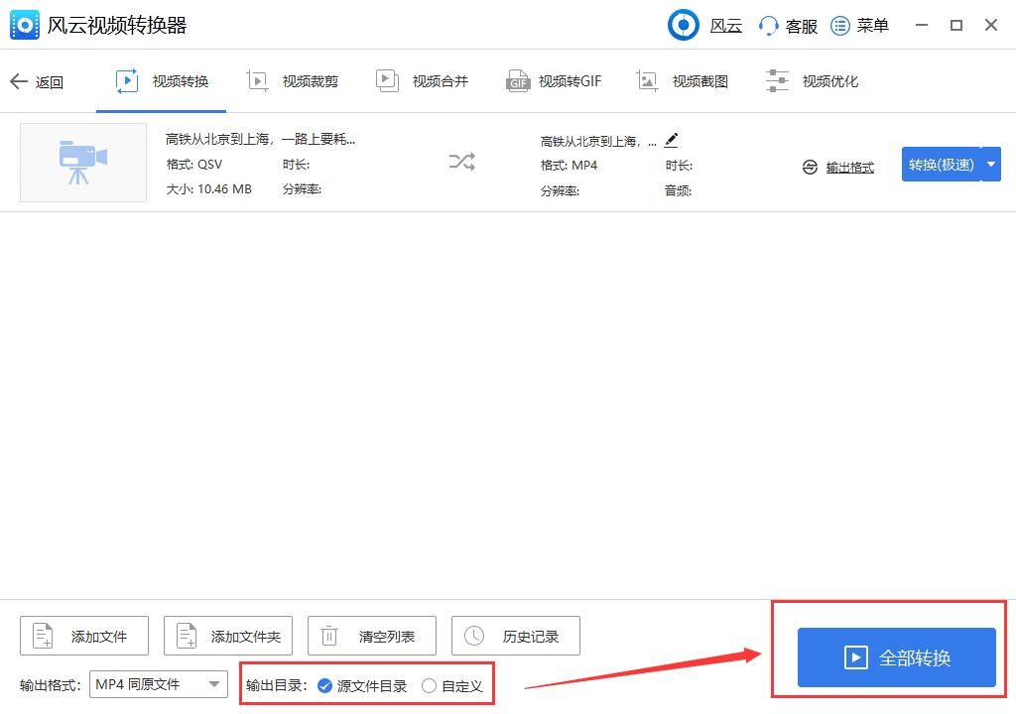
Task: Click the shuffle/swap icon between file details
Action: pyautogui.click(x=461, y=161)
